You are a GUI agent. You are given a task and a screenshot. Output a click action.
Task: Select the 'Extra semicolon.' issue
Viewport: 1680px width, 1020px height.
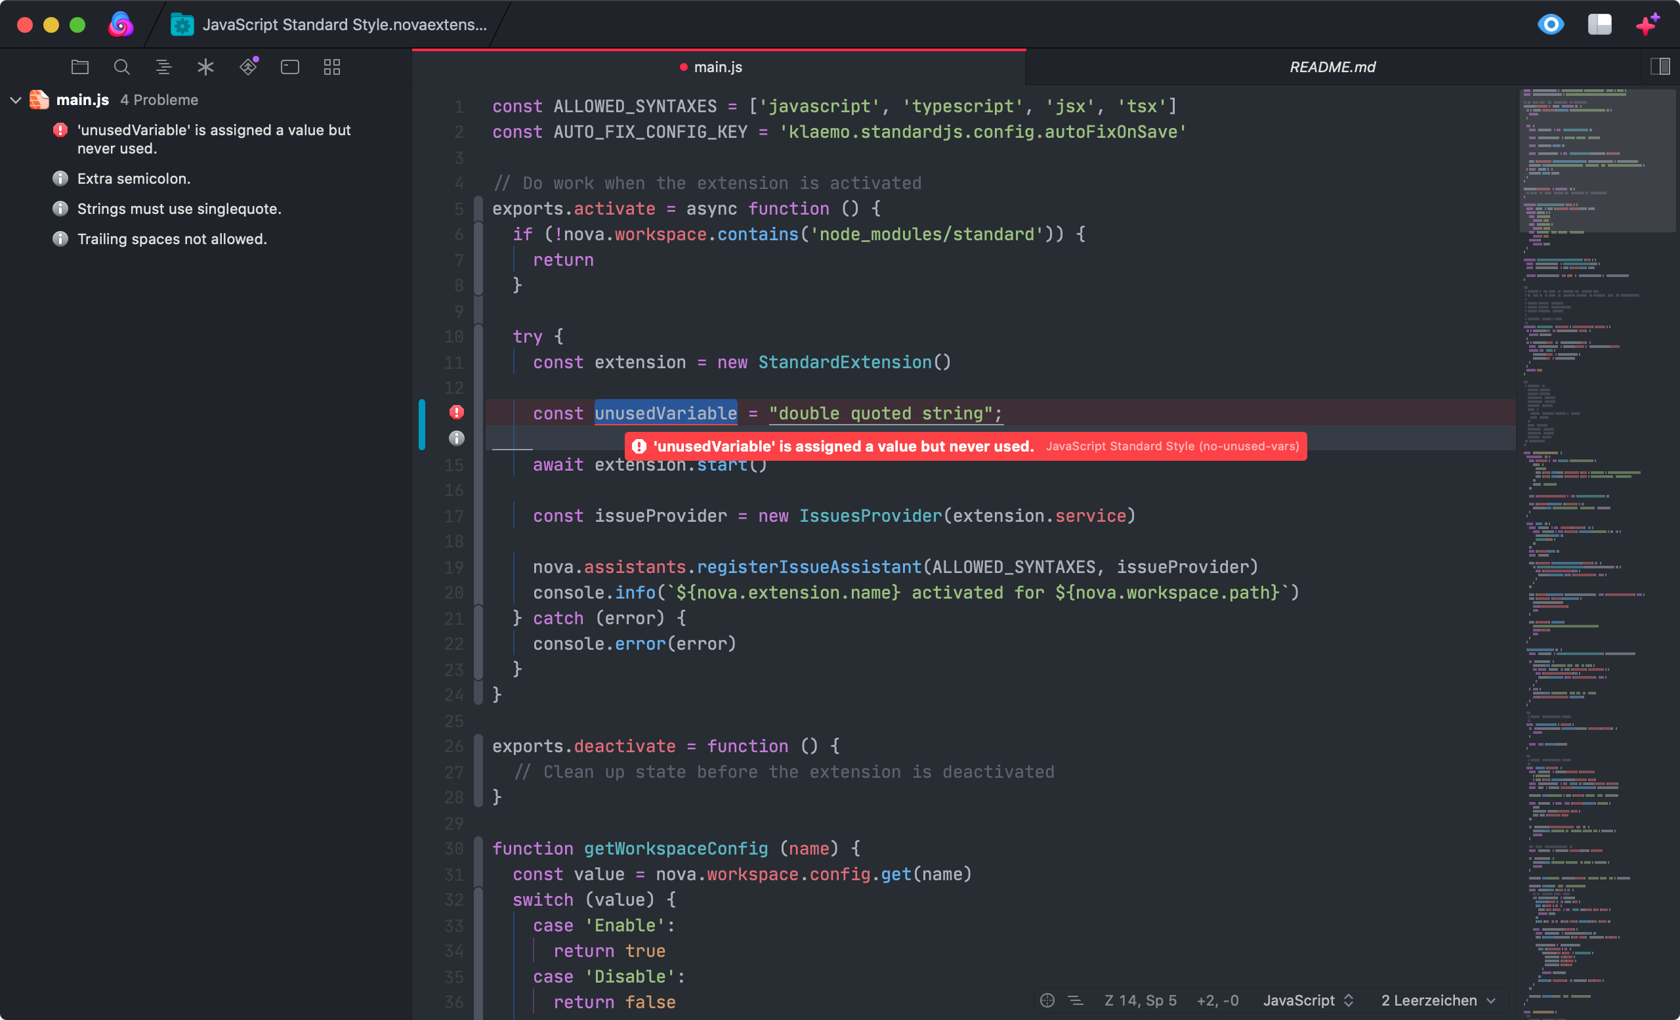click(x=134, y=179)
